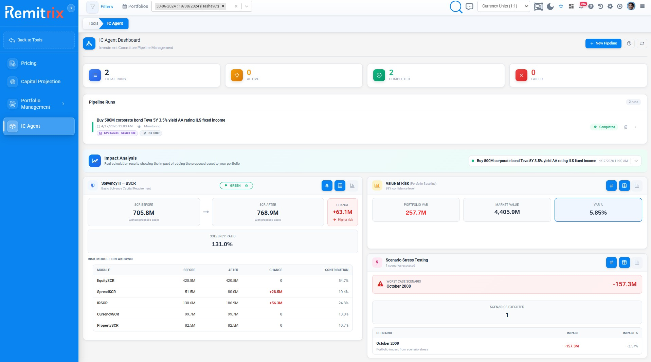Clear all selected portfolios
The image size is (651, 362).
point(236,6)
